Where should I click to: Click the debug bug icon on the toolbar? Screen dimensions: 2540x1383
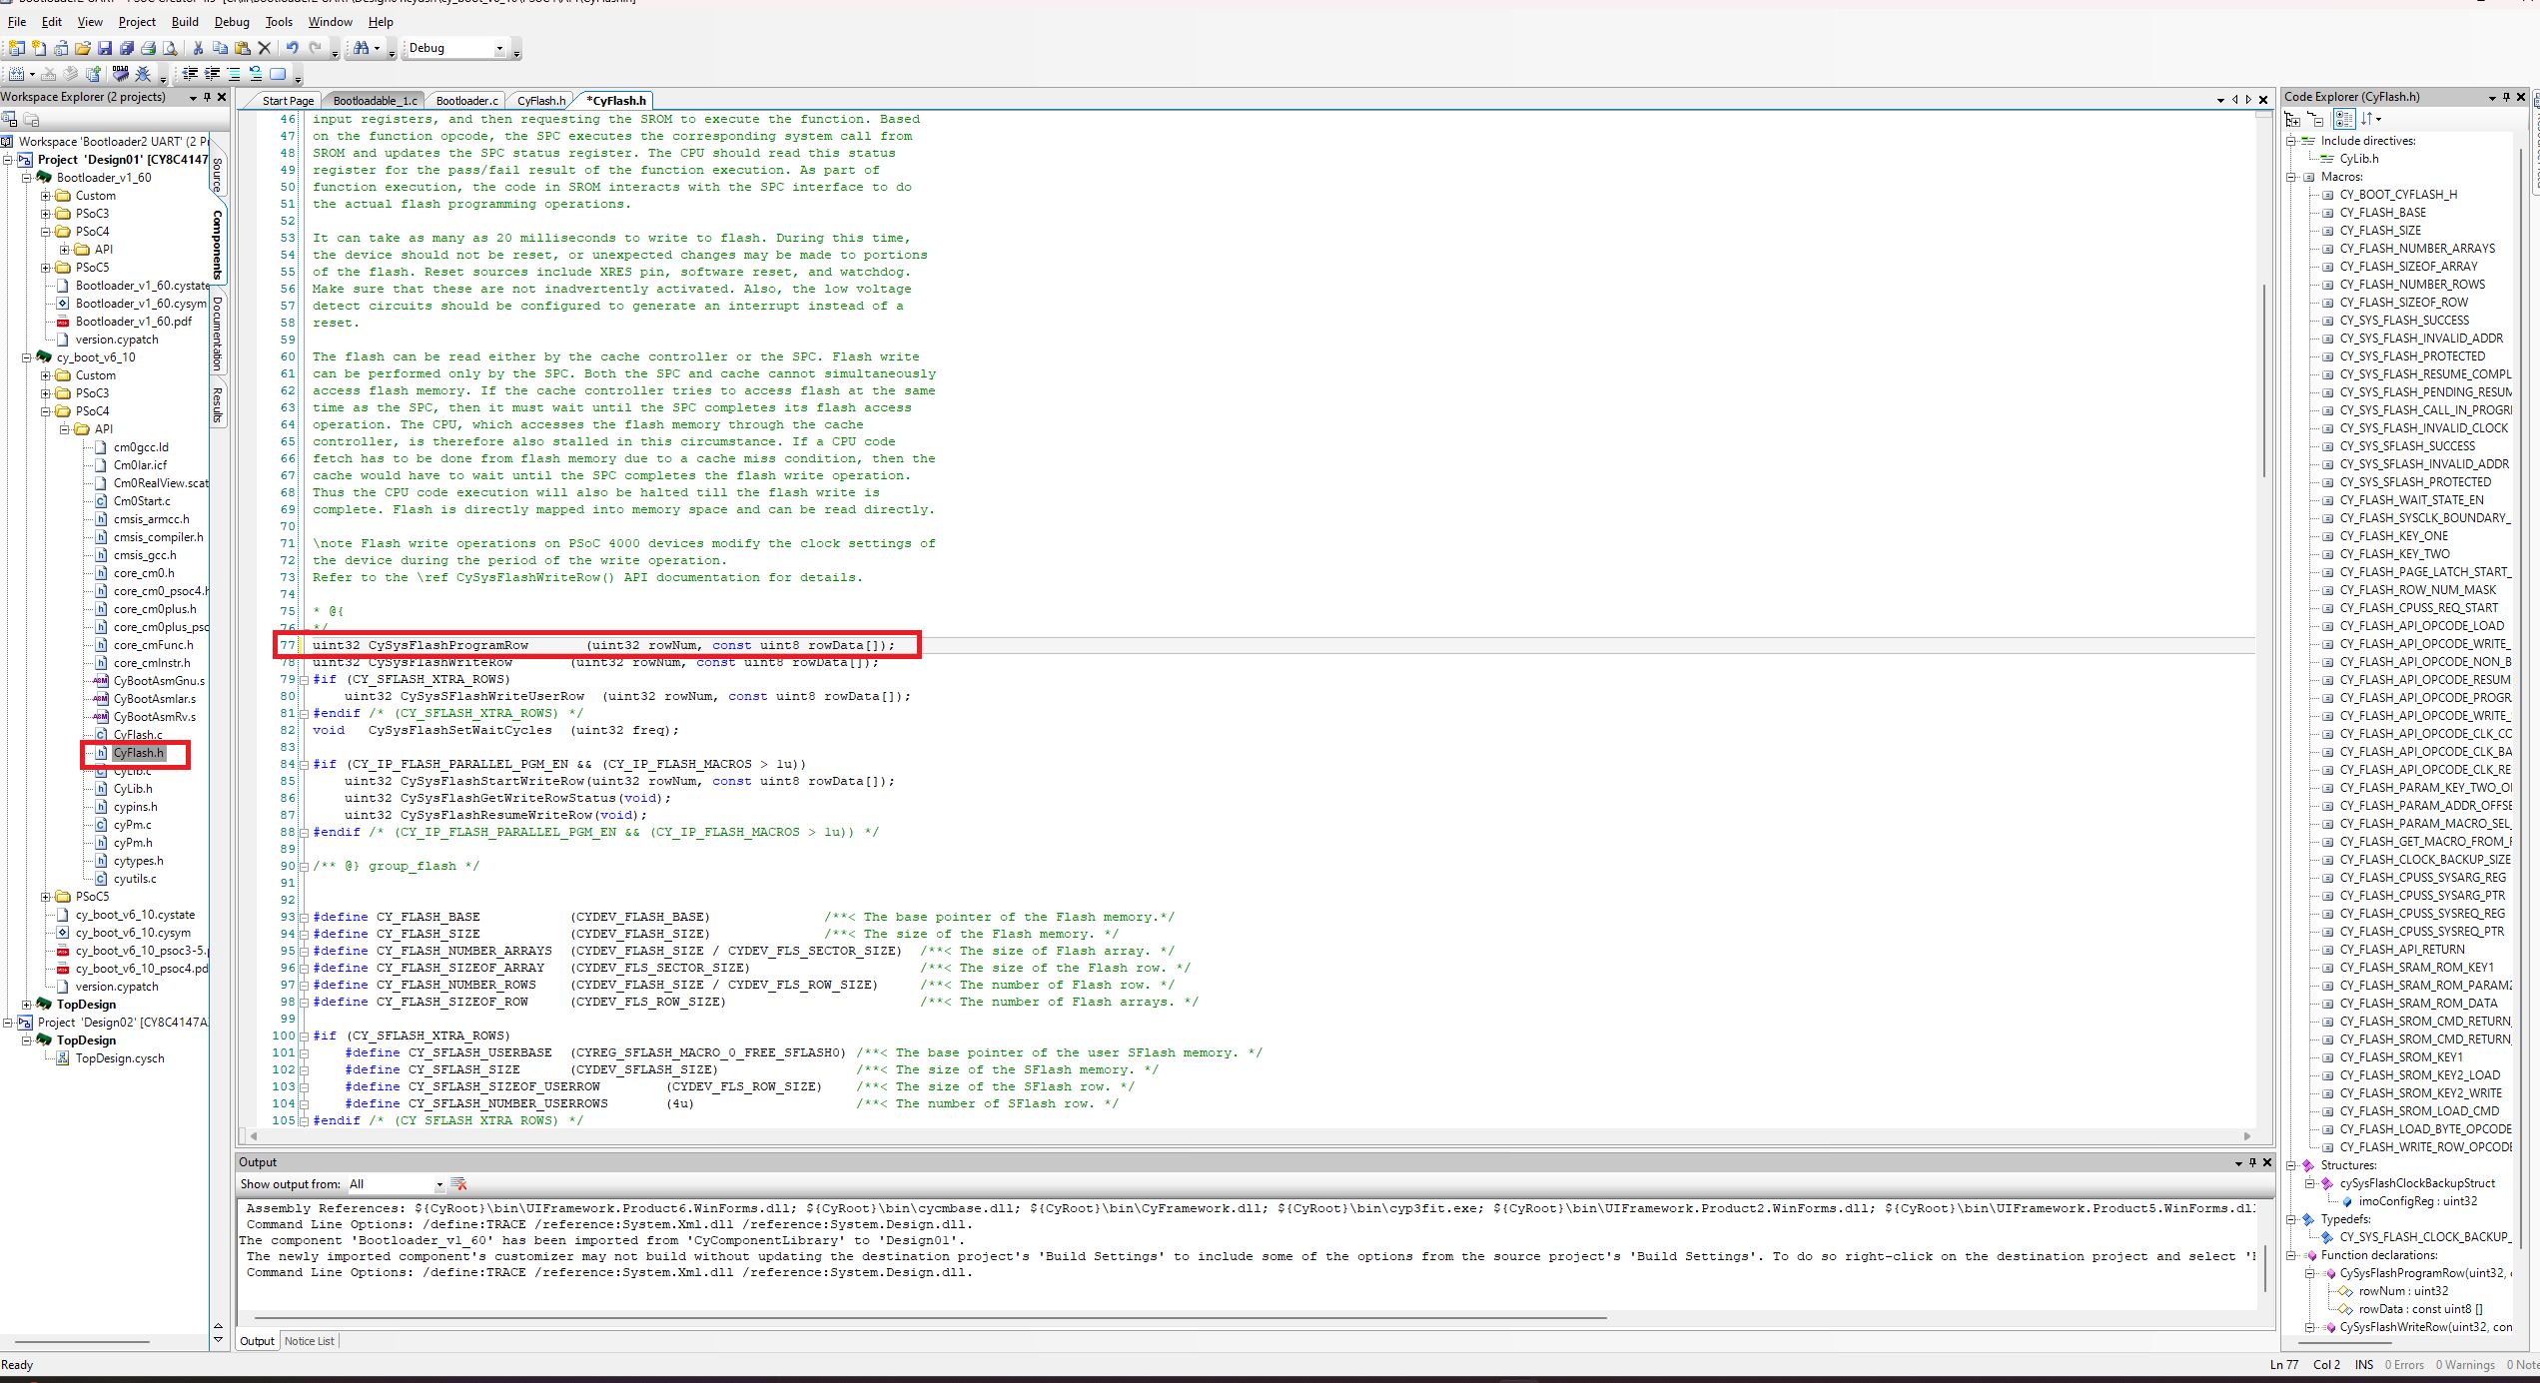tap(143, 73)
